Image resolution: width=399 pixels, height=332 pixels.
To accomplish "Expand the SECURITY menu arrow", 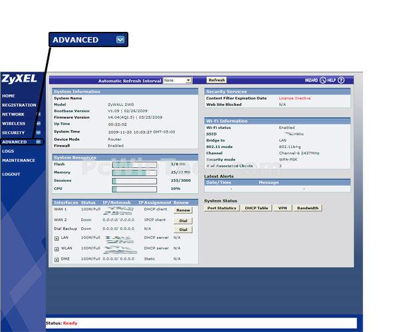I will tap(39, 133).
